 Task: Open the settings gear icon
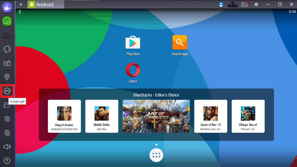tap(256, 4)
